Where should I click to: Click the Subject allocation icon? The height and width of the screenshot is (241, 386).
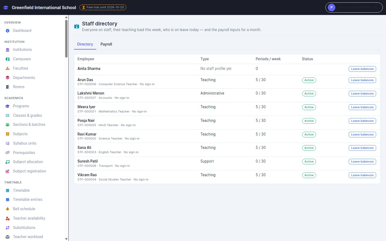8,162
